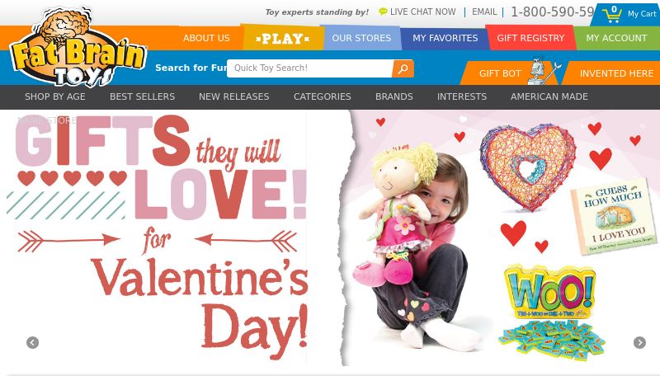Screen dimensions: 660x376
Task: Open the shopping cart icon
Action: 611,14
